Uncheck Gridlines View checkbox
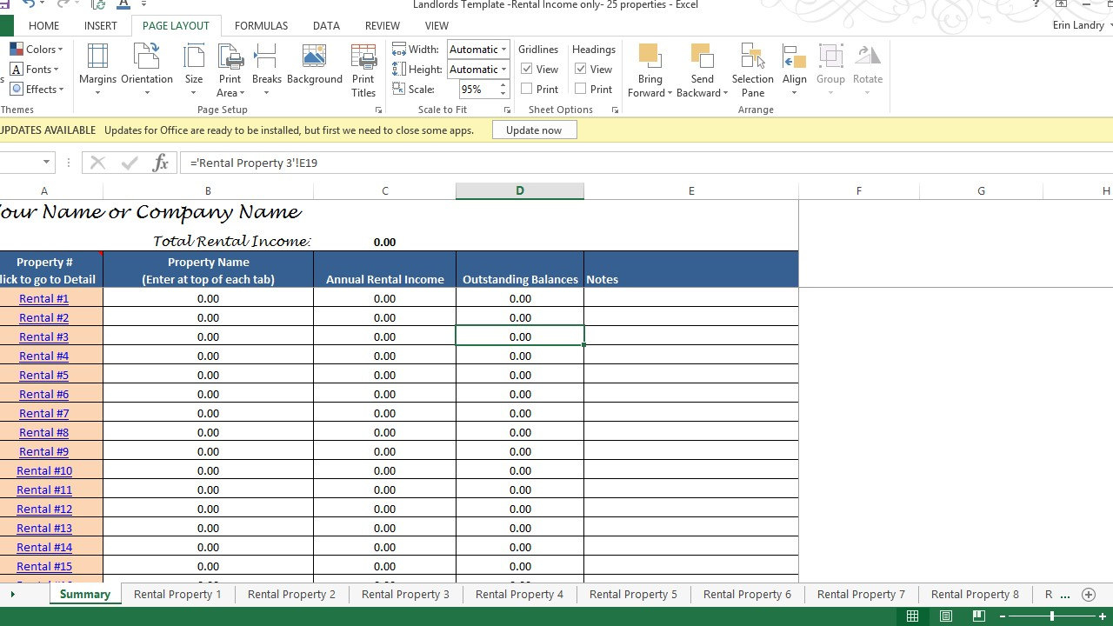Screen dimensions: 1113x626 527,70
